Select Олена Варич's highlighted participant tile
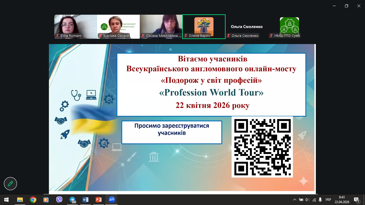Viewport: 365px width, 205px height. coord(204,26)
